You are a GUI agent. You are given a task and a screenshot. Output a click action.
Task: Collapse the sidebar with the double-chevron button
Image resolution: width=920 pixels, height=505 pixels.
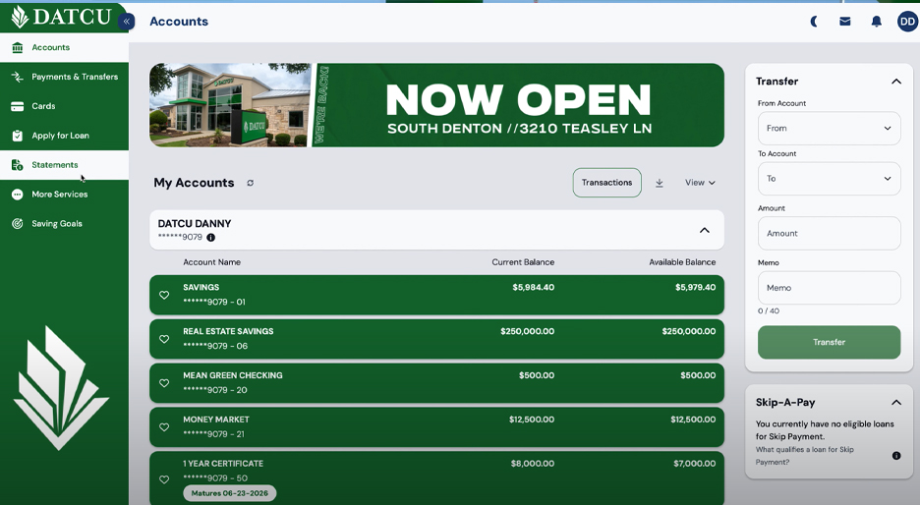(126, 21)
